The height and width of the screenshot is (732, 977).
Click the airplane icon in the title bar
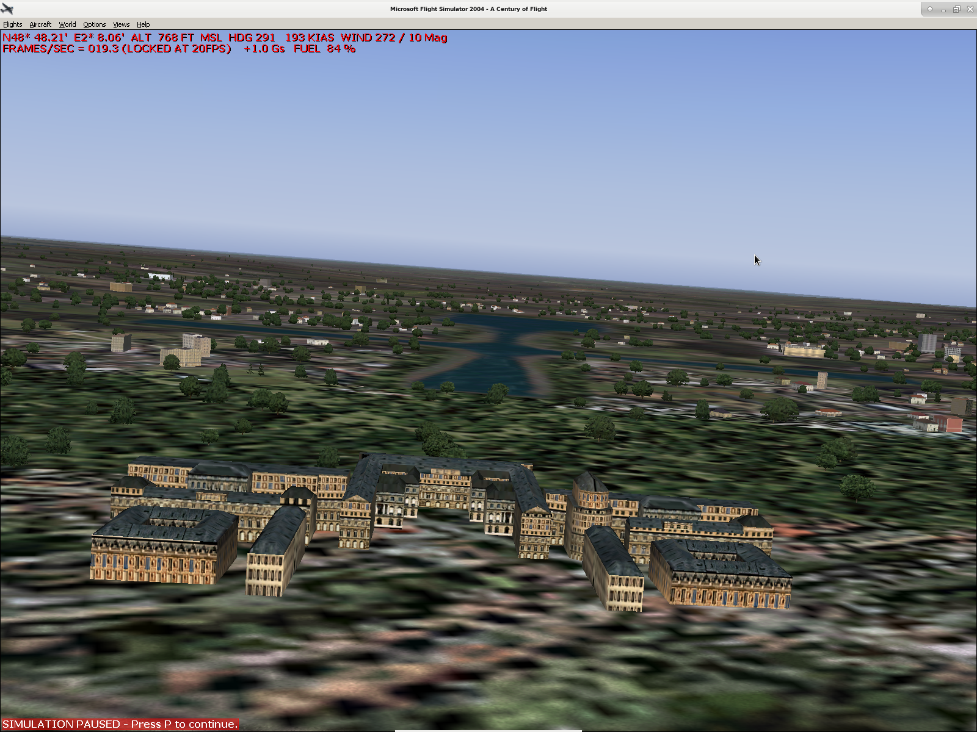(x=7, y=9)
